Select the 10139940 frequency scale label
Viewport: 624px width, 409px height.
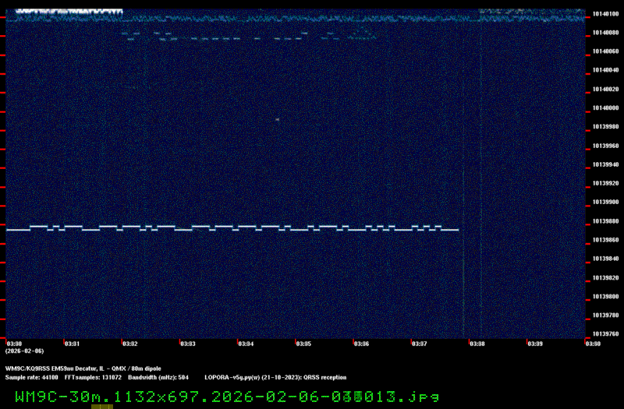point(605,164)
